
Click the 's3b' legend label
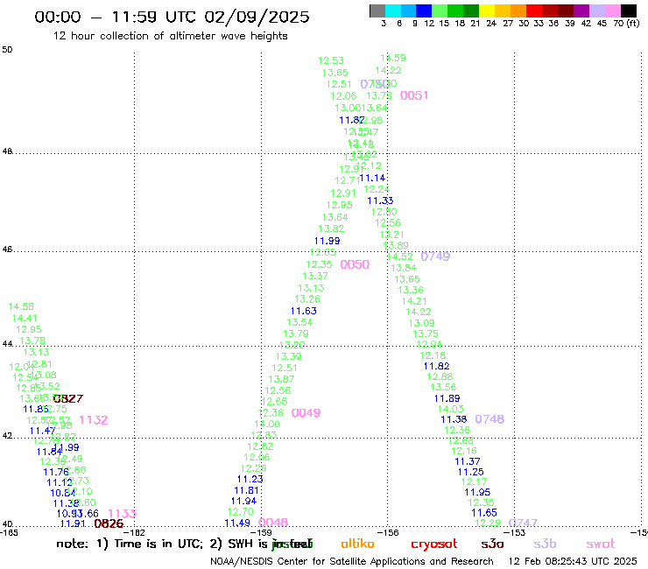(545, 544)
